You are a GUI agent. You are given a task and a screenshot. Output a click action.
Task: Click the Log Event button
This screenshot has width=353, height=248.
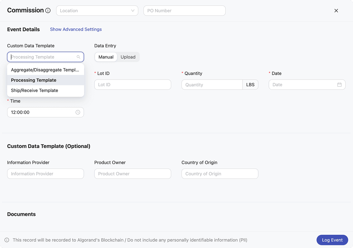332,240
